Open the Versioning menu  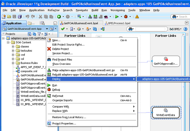(x=118, y=10)
